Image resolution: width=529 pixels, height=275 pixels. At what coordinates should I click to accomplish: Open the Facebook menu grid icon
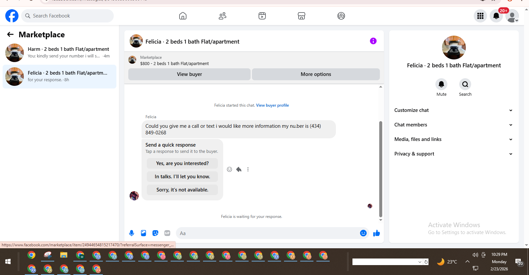pos(480,16)
